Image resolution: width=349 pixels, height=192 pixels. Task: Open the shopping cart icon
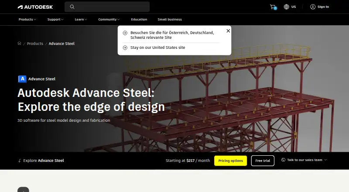click(x=273, y=7)
